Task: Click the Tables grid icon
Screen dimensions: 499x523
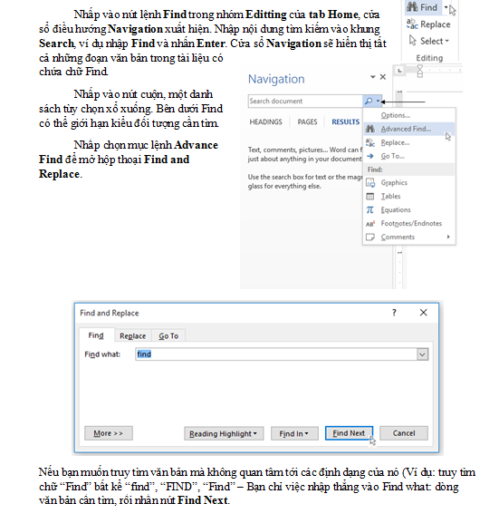Action: tap(370, 197)
